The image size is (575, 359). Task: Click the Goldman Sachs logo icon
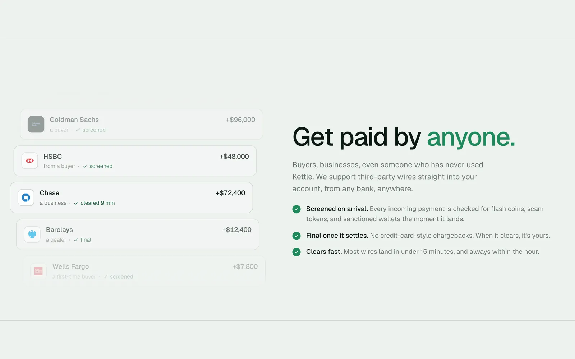[x=36, y=124]
